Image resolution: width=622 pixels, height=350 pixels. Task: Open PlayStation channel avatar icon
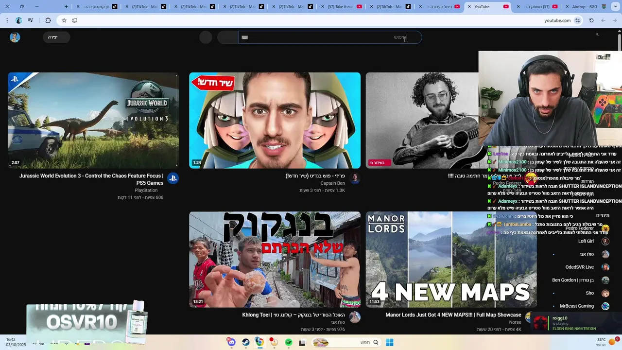173,178
